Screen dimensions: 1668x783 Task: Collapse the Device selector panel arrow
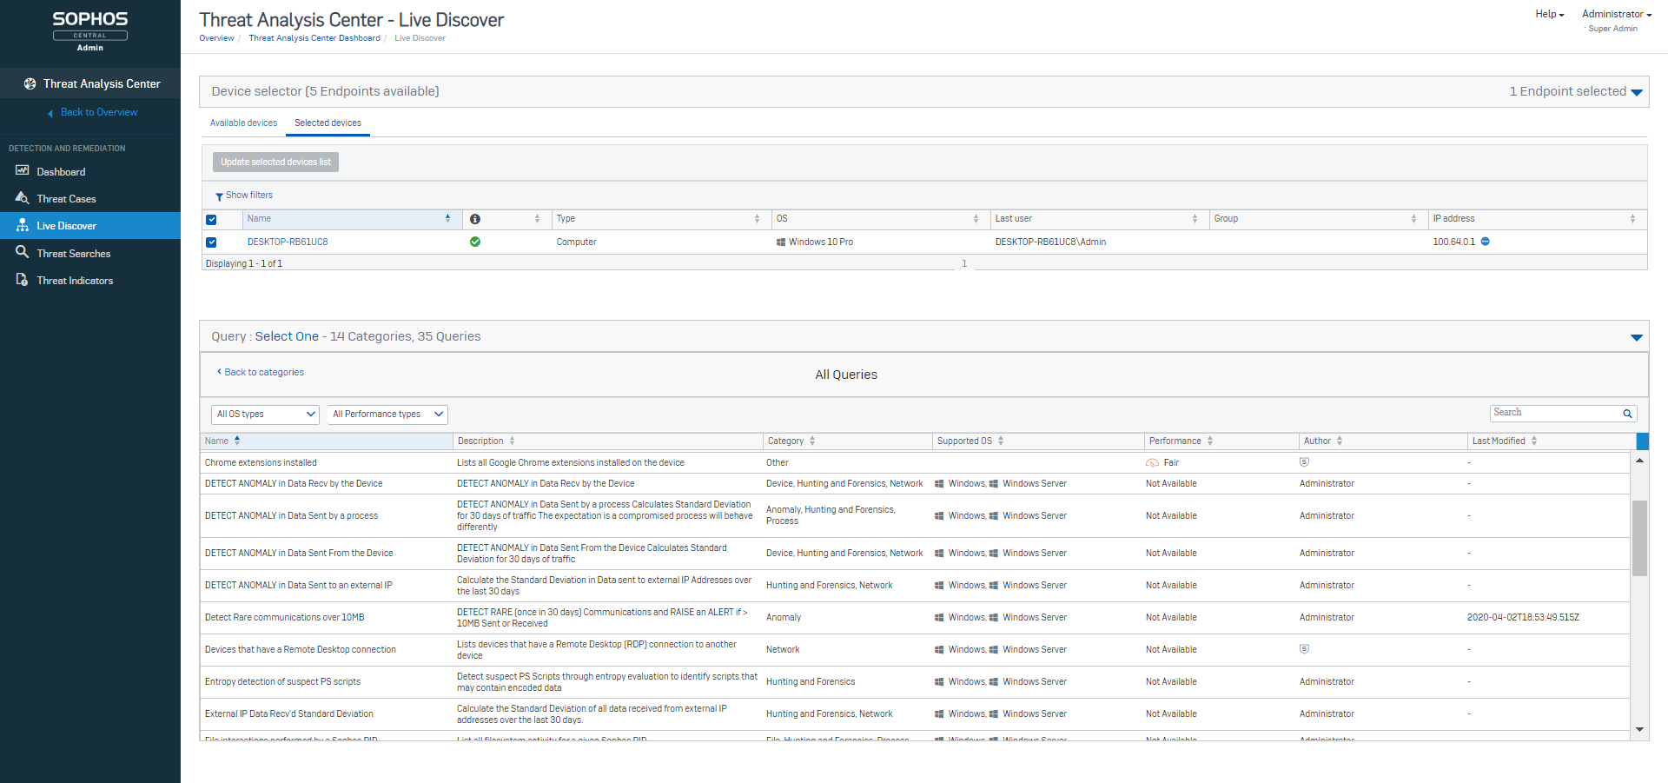click(x=1637, y=92)
